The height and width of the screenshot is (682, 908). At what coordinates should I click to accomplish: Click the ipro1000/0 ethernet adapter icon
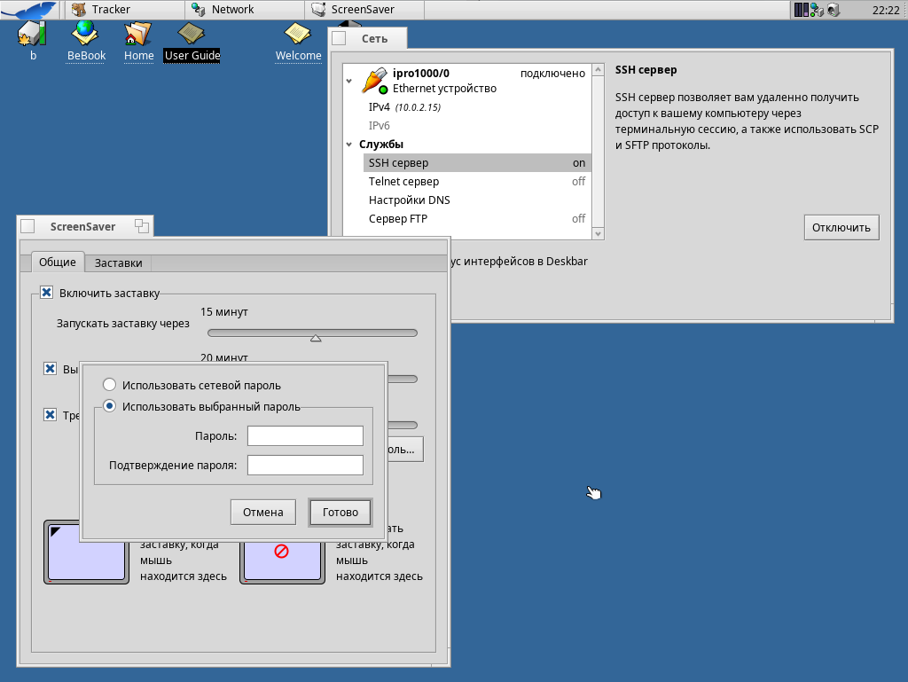point(374,81)
